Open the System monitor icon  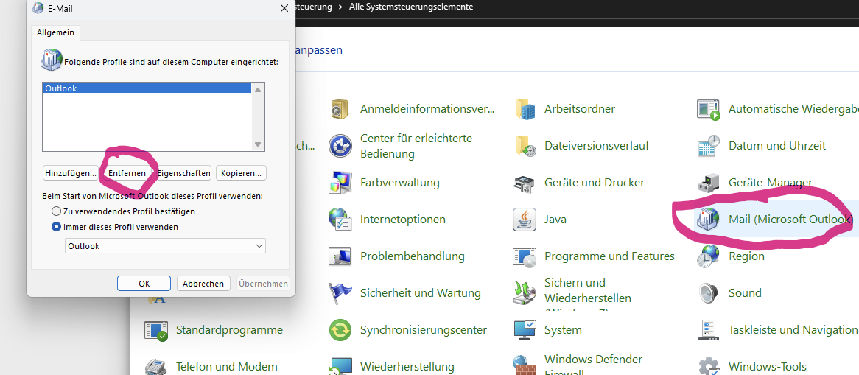(525, 330)
